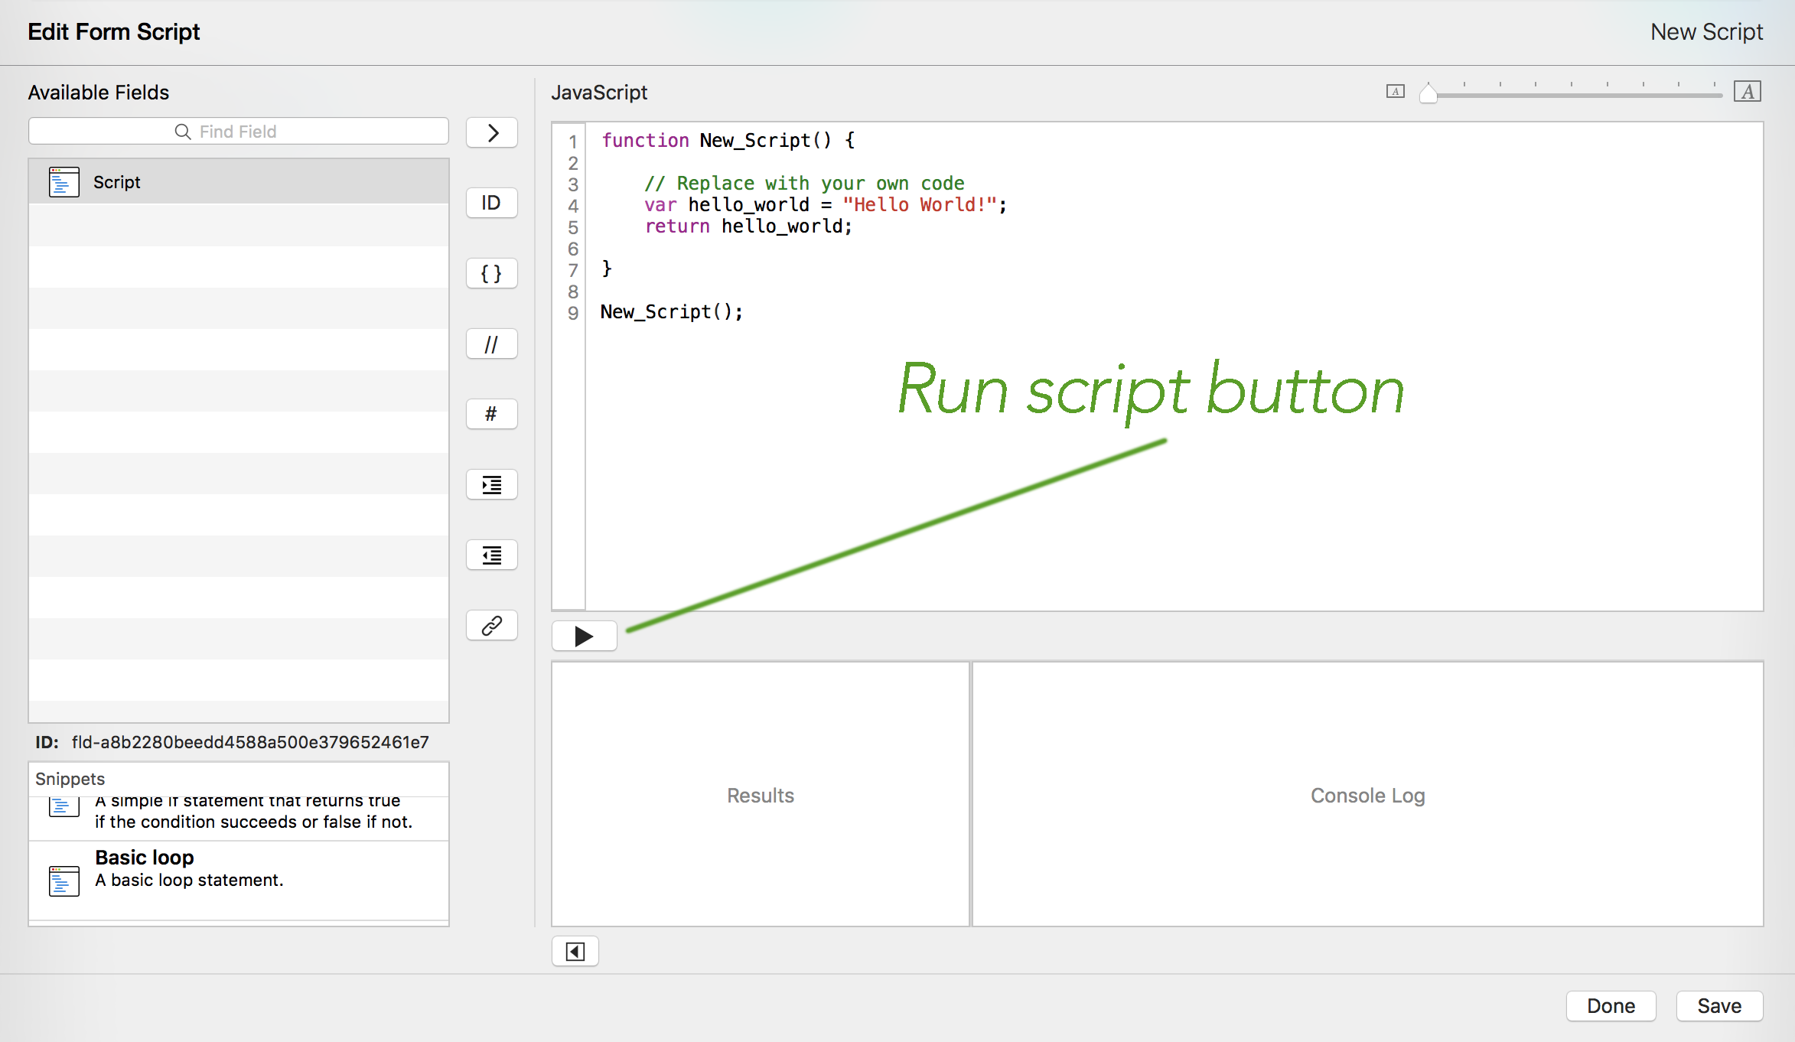Adjust the font size slider thumb

click(x=1428, y=93)
